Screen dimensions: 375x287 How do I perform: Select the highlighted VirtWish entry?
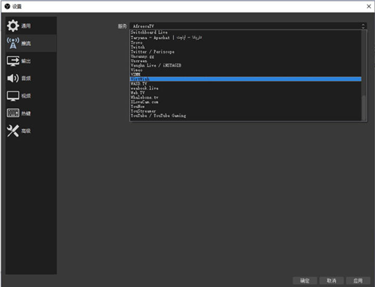(140, 79)
